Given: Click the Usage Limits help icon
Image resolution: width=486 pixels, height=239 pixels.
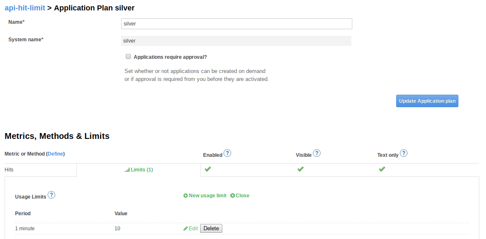Looking at the screenshot, I should coord(51,195).
